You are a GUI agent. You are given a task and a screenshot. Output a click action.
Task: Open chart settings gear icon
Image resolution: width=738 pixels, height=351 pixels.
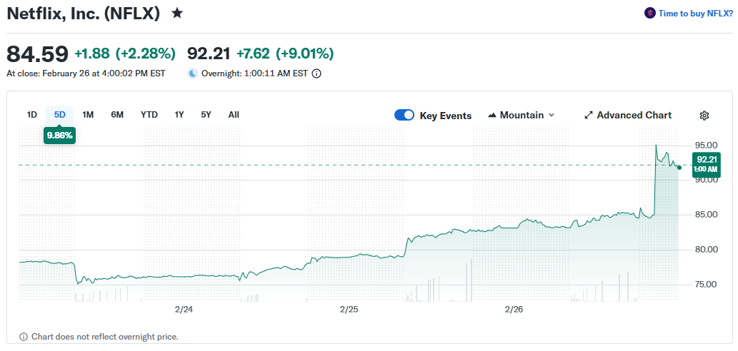704,116
